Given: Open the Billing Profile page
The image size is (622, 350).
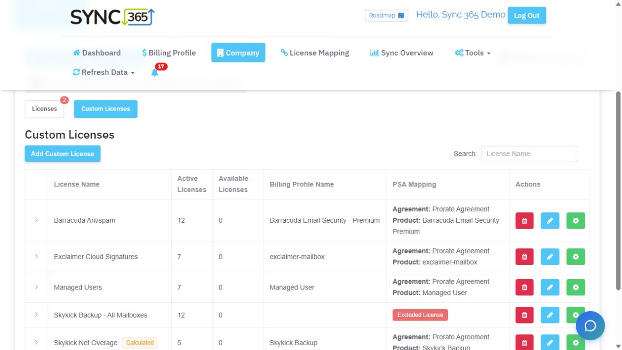Looking at the screenshot, I should [169, 53].
